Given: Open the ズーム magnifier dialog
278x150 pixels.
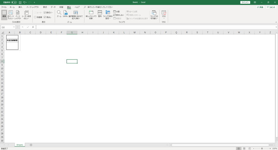Looking at the screenshot, I should [59, 14].
